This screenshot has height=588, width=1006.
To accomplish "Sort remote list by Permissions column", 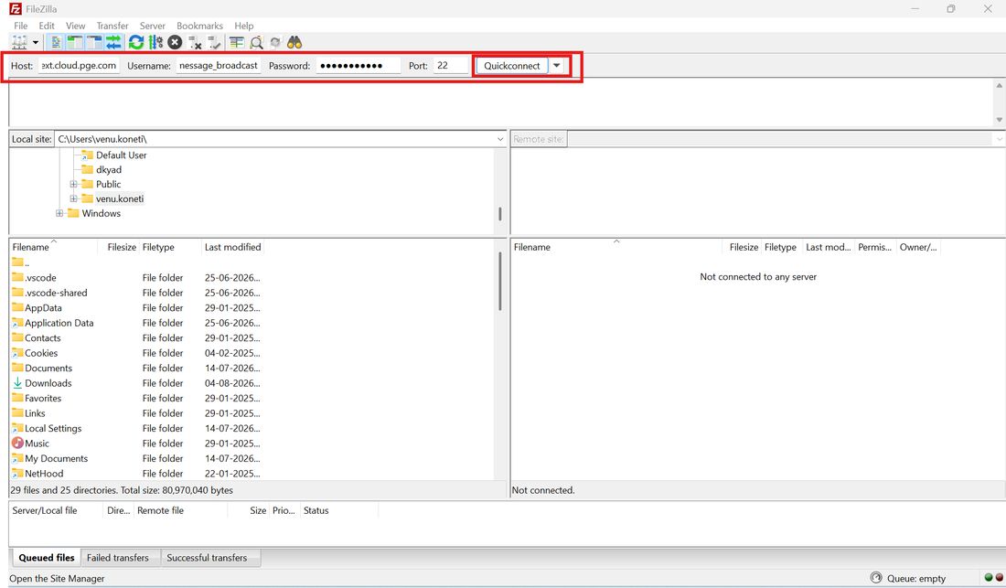I will tap(874, 247).
